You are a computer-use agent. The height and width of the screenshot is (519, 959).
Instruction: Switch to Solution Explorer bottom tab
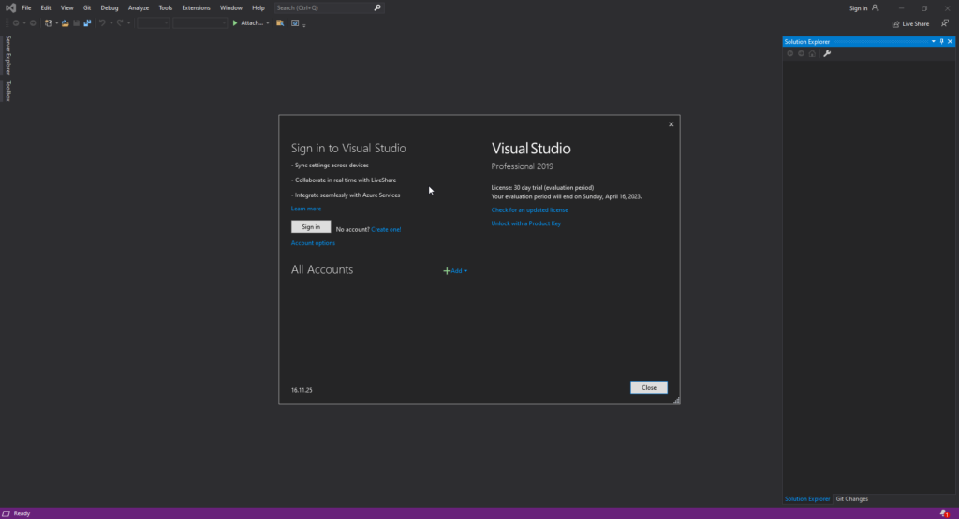point(807,498)
